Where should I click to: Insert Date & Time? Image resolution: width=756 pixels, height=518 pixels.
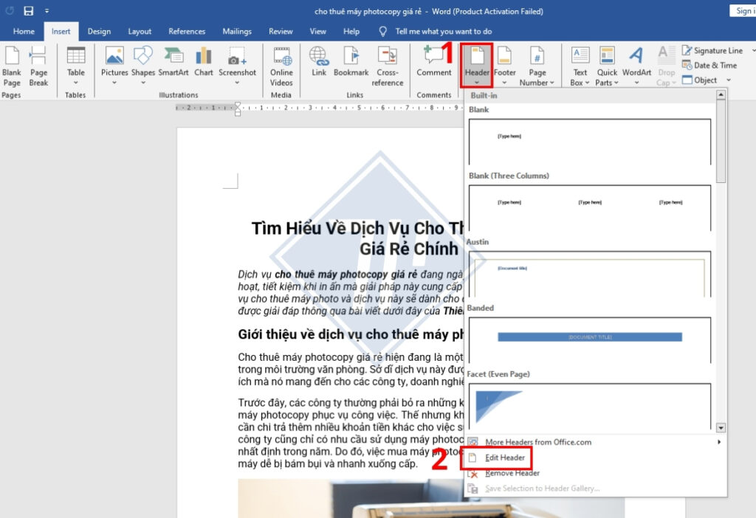pos(709,65)
